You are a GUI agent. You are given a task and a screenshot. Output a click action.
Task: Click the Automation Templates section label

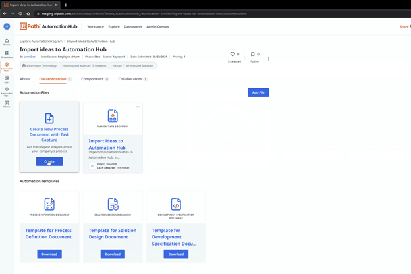(40, 181)
